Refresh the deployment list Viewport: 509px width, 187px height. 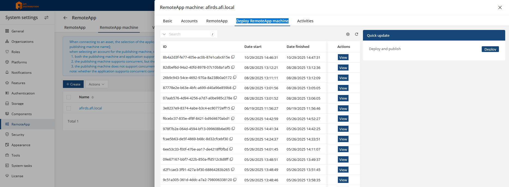click(356, 34)
